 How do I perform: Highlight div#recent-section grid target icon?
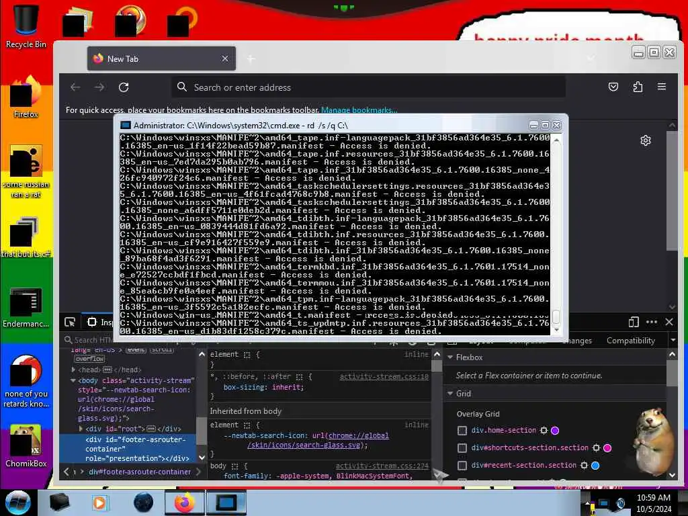[x=584, y=465]
